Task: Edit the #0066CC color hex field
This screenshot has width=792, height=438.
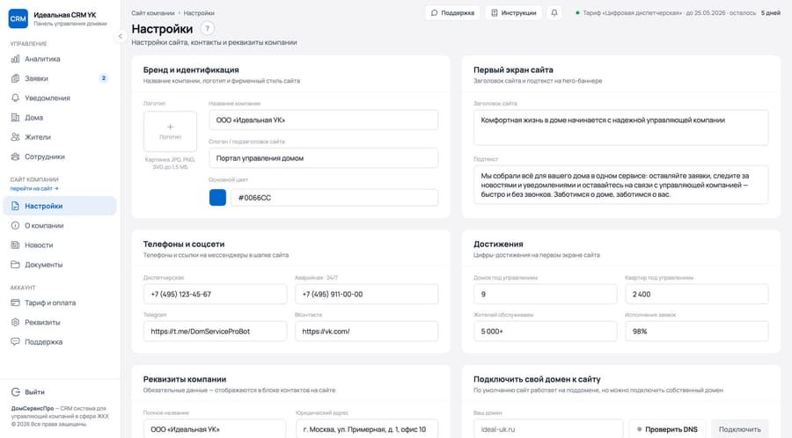Action: pyautogui.click(x=334, y=197)
